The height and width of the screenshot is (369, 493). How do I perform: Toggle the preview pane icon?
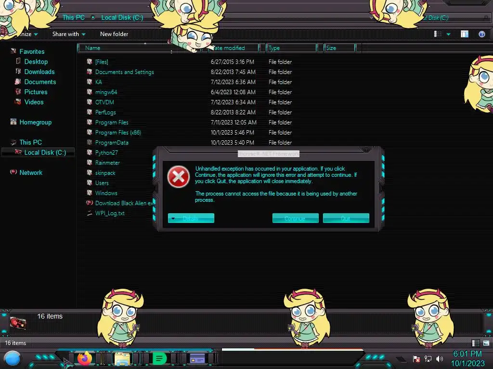pos(465,34)
